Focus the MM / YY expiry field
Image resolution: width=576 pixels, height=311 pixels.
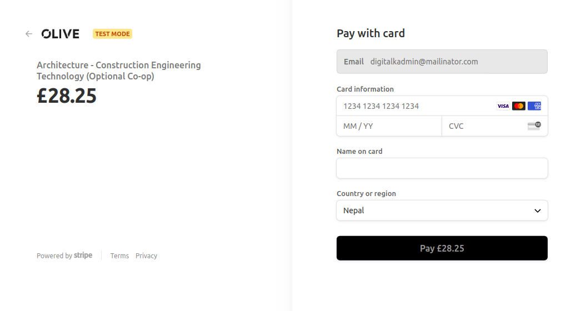tap(389, 126)
